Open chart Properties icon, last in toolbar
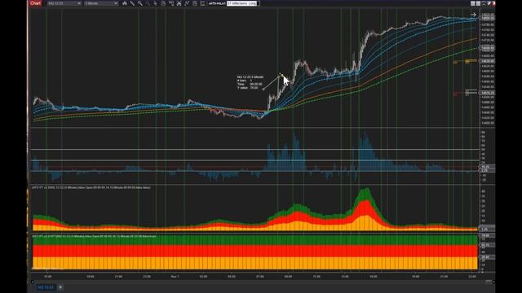Screen dimensions: 522x293 [202, 3]
